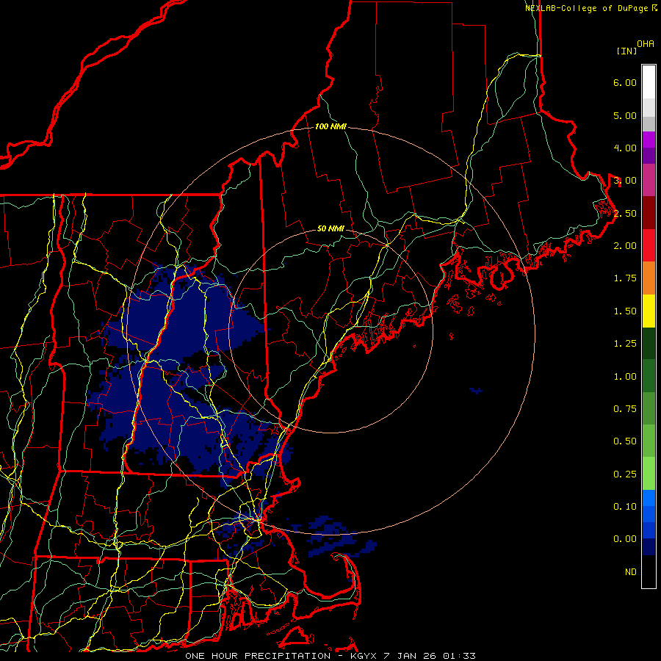Click the [IN] units label

[626, 51]
